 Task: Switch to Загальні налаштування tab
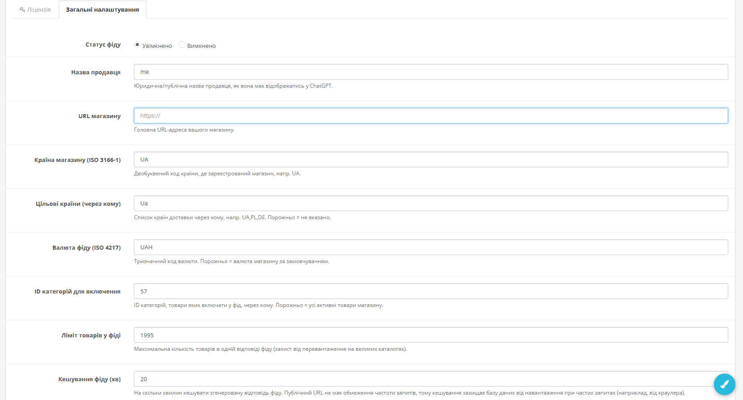(103, 9)
